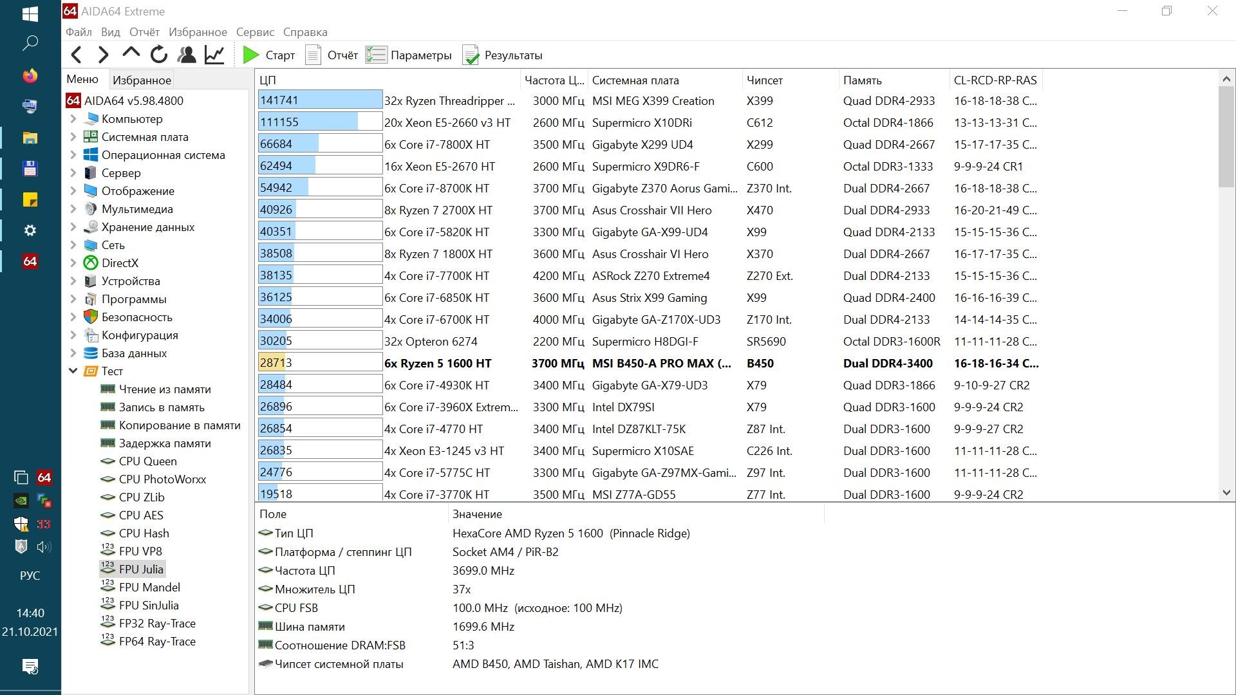Expand the Компьютер tree node
The image size is (1236, 695).
pos(73,119)
